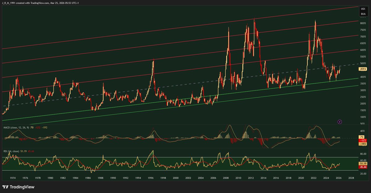Click the 350'0 price axis label
The height and width of the screenshot is (193, 371).
click(x=362, y=84)
